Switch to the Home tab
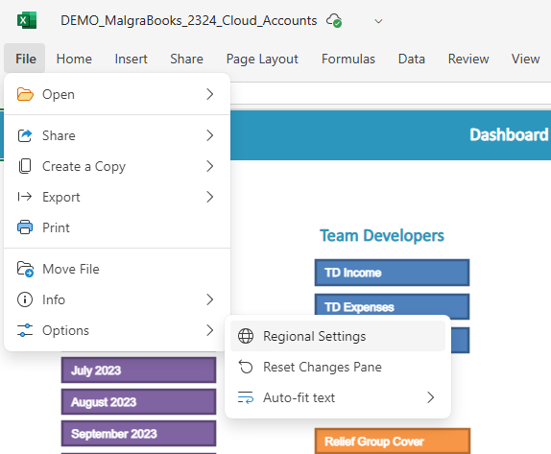This screenshot has height=454, width=551. (x=74, y=59)
